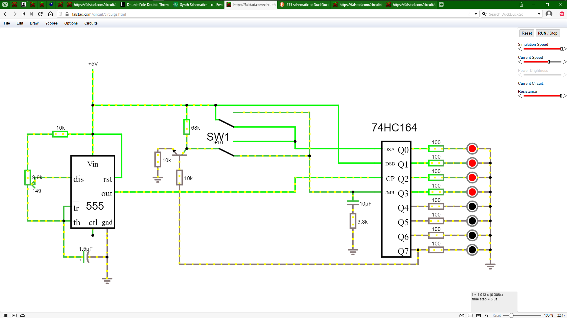This screenshot has width=567, height=319.
Task: Go forward to the next page
Action: click(15, 14)
